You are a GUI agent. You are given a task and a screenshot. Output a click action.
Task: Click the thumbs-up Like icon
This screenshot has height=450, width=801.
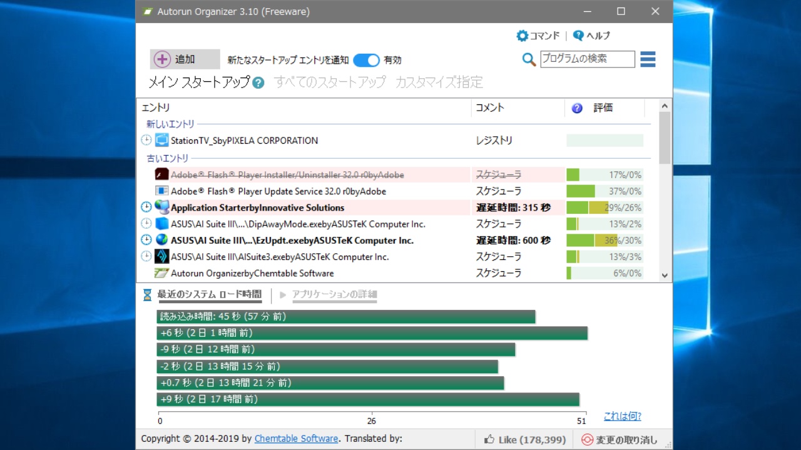(x=489, y=439)
